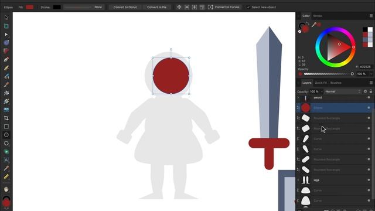Click the red ellipse on the canvas
The width and height of the screenshot is (375, 211).
click(171, 76)
